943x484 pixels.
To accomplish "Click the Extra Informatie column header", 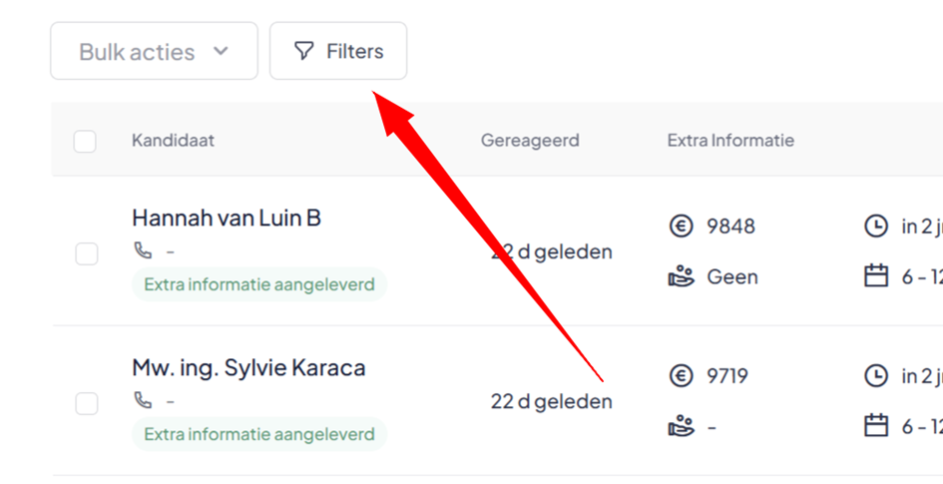I will (x=730, y=141).
